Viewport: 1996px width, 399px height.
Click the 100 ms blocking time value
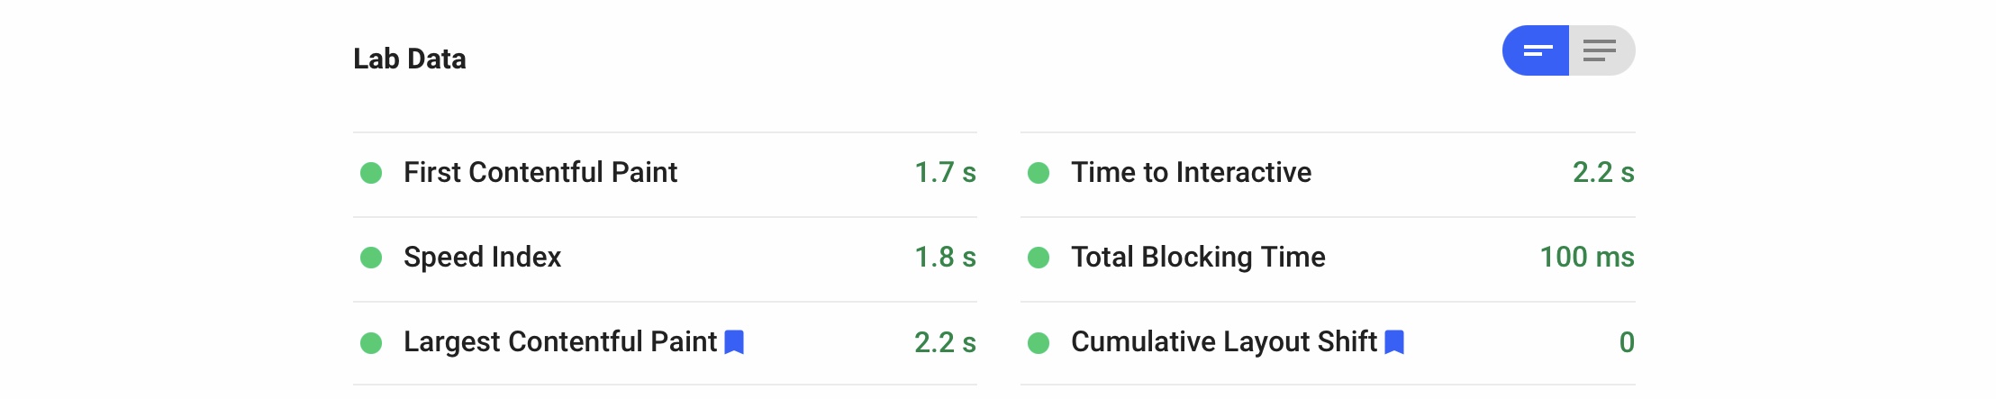pos(1587,258)
